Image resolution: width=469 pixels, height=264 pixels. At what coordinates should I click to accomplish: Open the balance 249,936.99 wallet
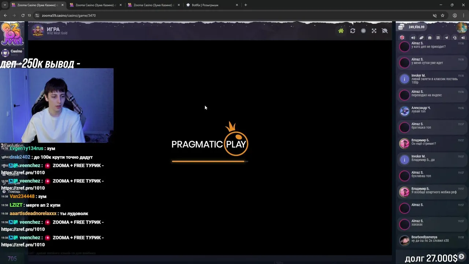412,27
